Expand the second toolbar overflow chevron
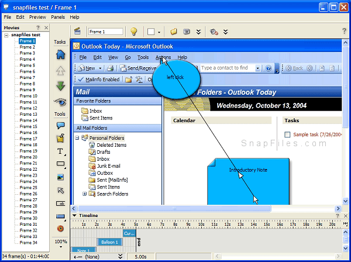351x262 pixels. 225,32
